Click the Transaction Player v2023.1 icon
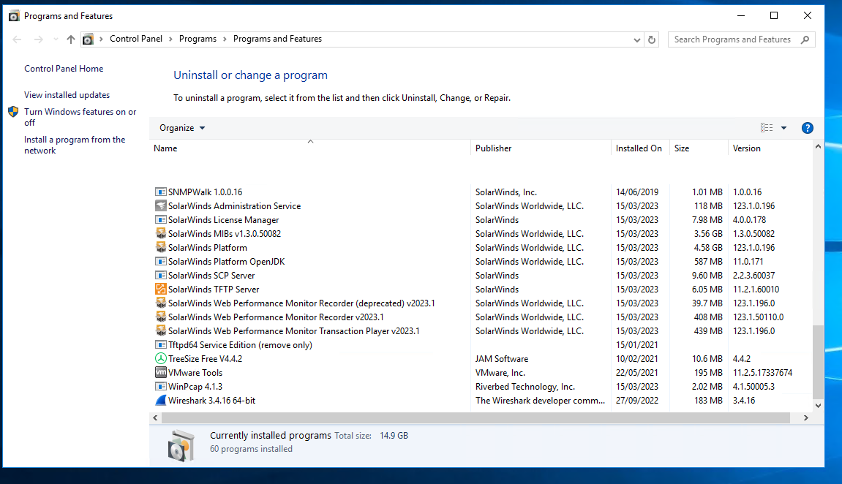 click(x=160, y=331)
